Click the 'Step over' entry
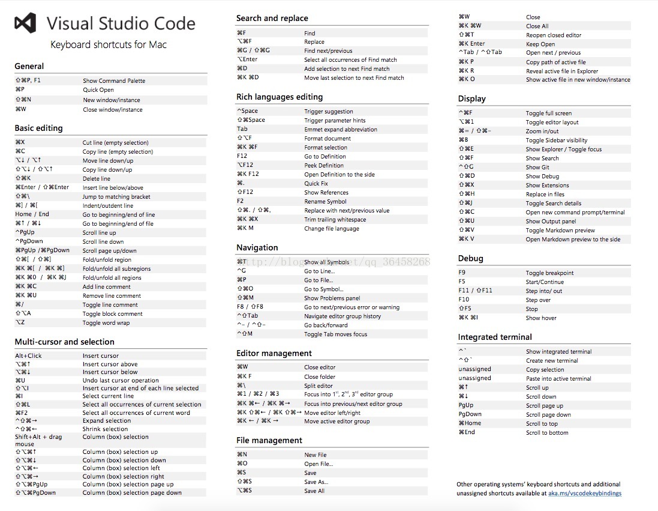This screenshot has height=511, width=658. point(538,300)
